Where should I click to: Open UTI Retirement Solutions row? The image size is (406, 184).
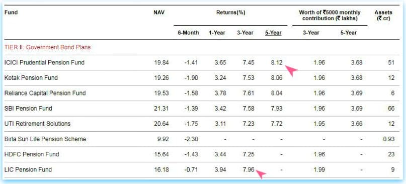tap(202, 124)
